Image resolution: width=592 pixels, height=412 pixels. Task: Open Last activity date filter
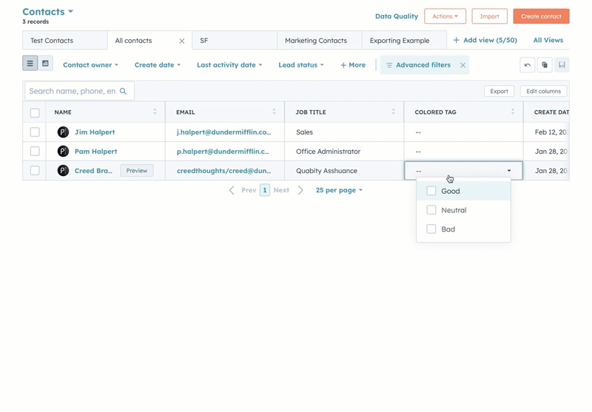pyautogui.click(x=229, y=65)
